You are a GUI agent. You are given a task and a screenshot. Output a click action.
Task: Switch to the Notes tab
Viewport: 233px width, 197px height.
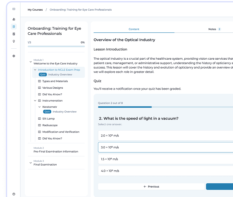coord(212,29)
